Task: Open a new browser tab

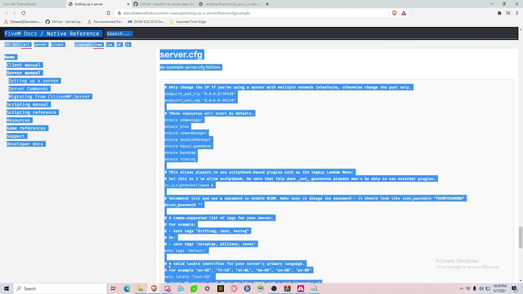Action: [x=267, y=4]
